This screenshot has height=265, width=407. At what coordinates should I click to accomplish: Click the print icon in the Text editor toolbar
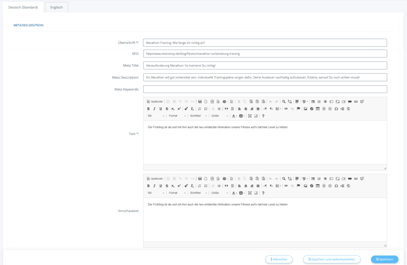point(225,102)
